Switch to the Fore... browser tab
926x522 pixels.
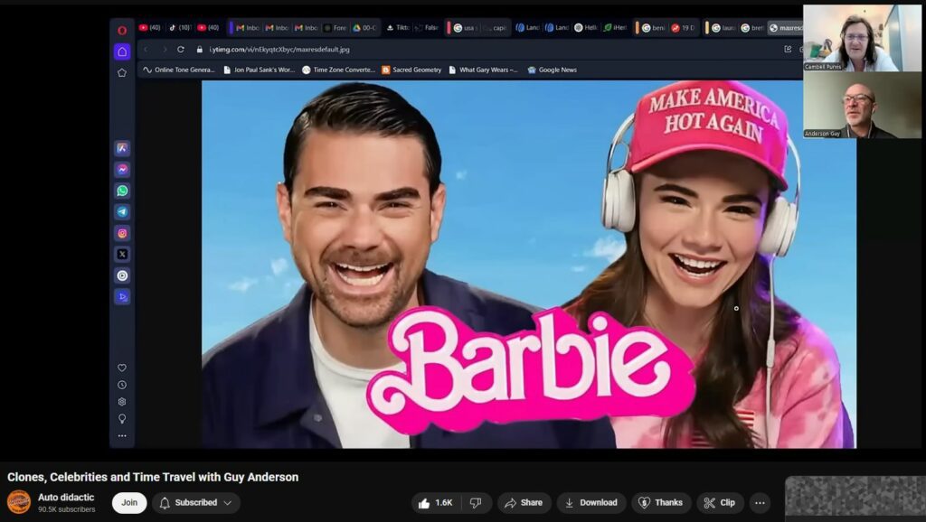pos(335,28)
